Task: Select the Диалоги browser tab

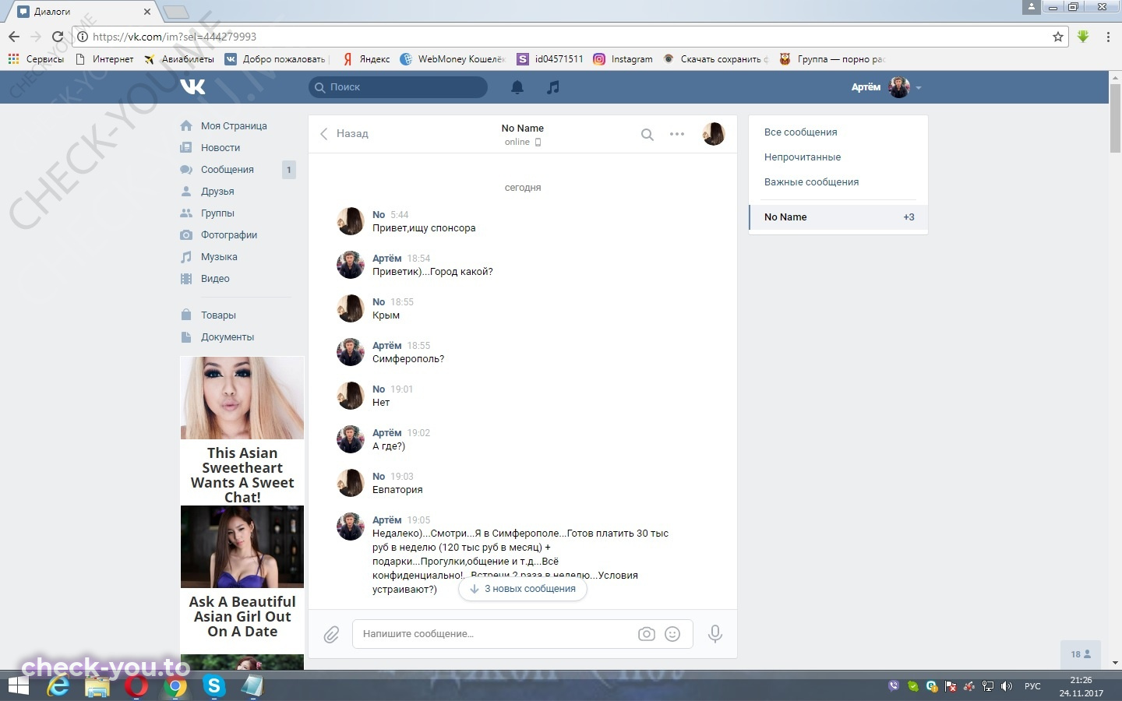Action: 84,12
